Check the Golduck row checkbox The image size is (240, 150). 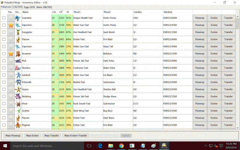[4, 75]
